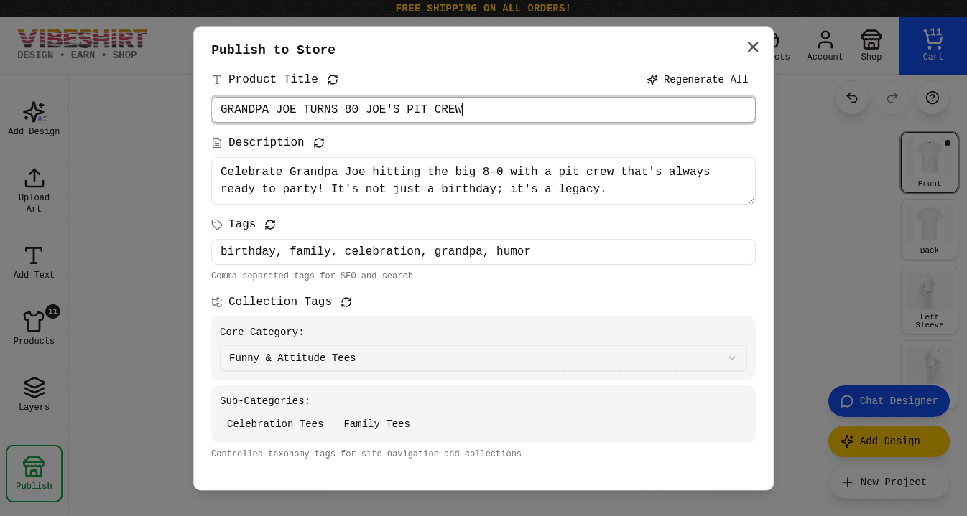The image size is (967, 516).
Task: Click the 'Core Category:' label
Action: 262,332
